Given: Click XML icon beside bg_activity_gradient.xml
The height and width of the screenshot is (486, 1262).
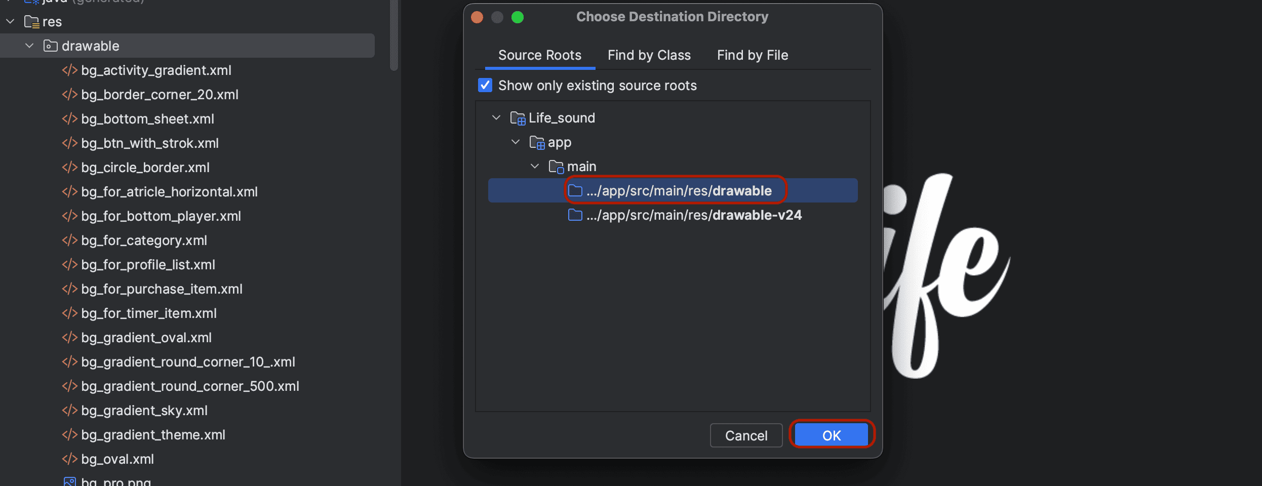Looking at the screenshot, I should click(69, 70).
